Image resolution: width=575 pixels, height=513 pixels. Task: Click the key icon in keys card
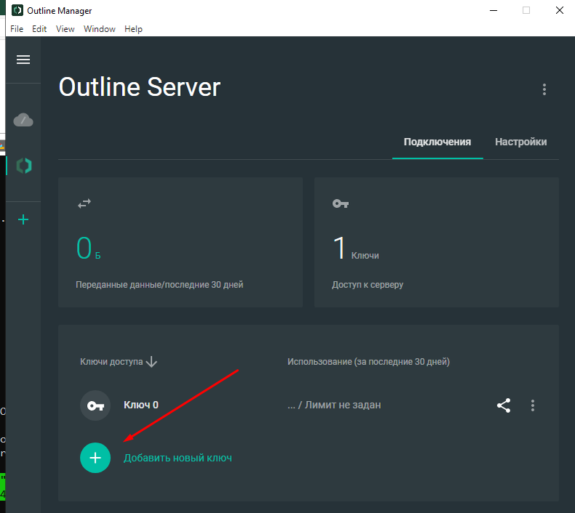tap(341, 203)
